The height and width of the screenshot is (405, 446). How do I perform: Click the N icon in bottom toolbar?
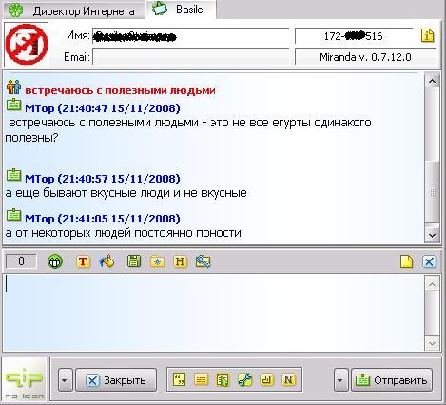288,379
